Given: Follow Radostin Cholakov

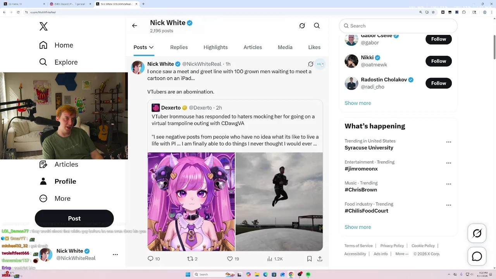Looking at the screenshot, I should pos(439,83).
